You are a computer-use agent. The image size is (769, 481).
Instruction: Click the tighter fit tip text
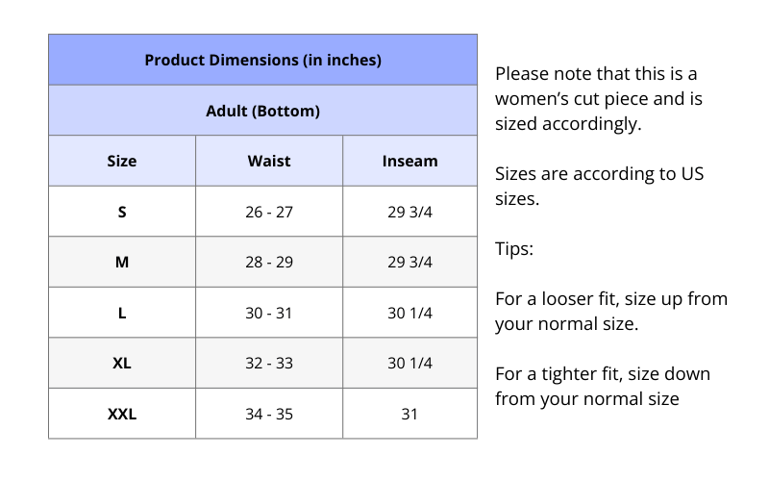click(x=603, y=386)
